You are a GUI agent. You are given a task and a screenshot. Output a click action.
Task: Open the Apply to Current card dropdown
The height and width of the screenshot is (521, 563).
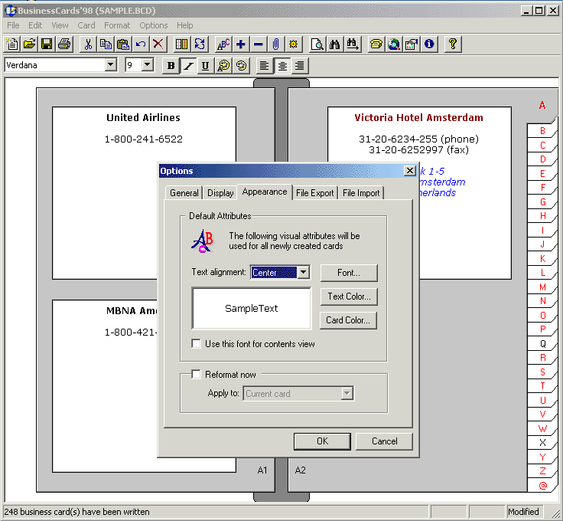tap(347, 393)
